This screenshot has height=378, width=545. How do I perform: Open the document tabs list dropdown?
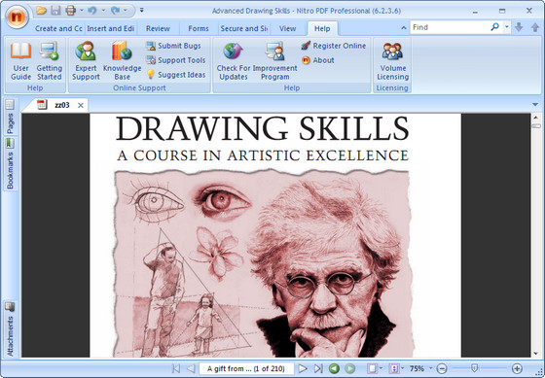click(534, 105)
